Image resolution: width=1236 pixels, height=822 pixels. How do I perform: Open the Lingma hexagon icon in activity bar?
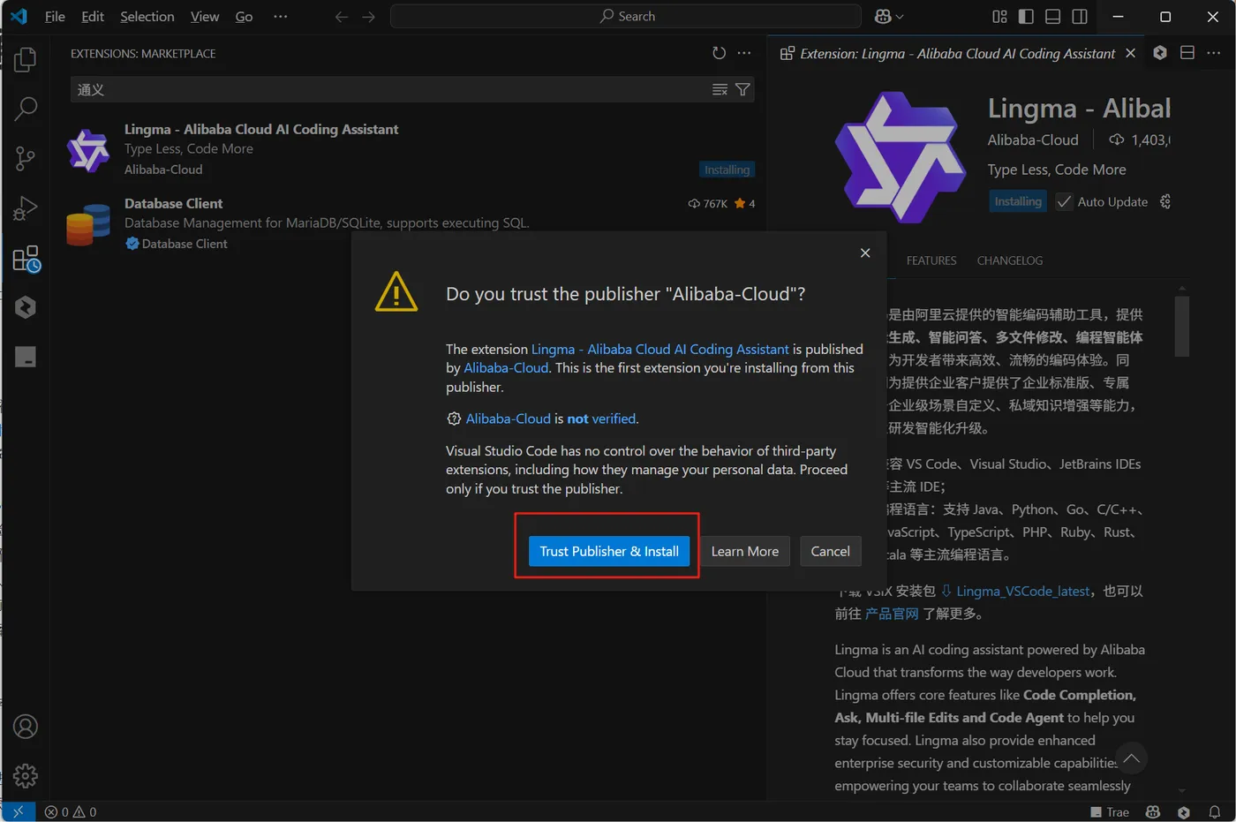[26, 307]
